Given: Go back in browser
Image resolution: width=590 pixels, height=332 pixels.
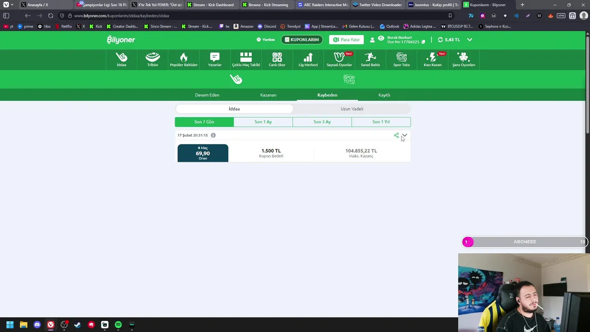Looking at the screenshot, I should [28, 16].
